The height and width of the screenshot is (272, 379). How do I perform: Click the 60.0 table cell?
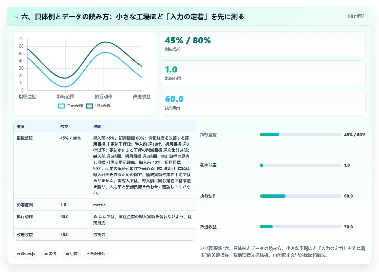pos(64,217)
